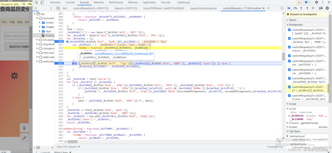Click customRequest.js formatted:218 link in tooltip
This screenshot has width=332, height=153.
(123, 53)
